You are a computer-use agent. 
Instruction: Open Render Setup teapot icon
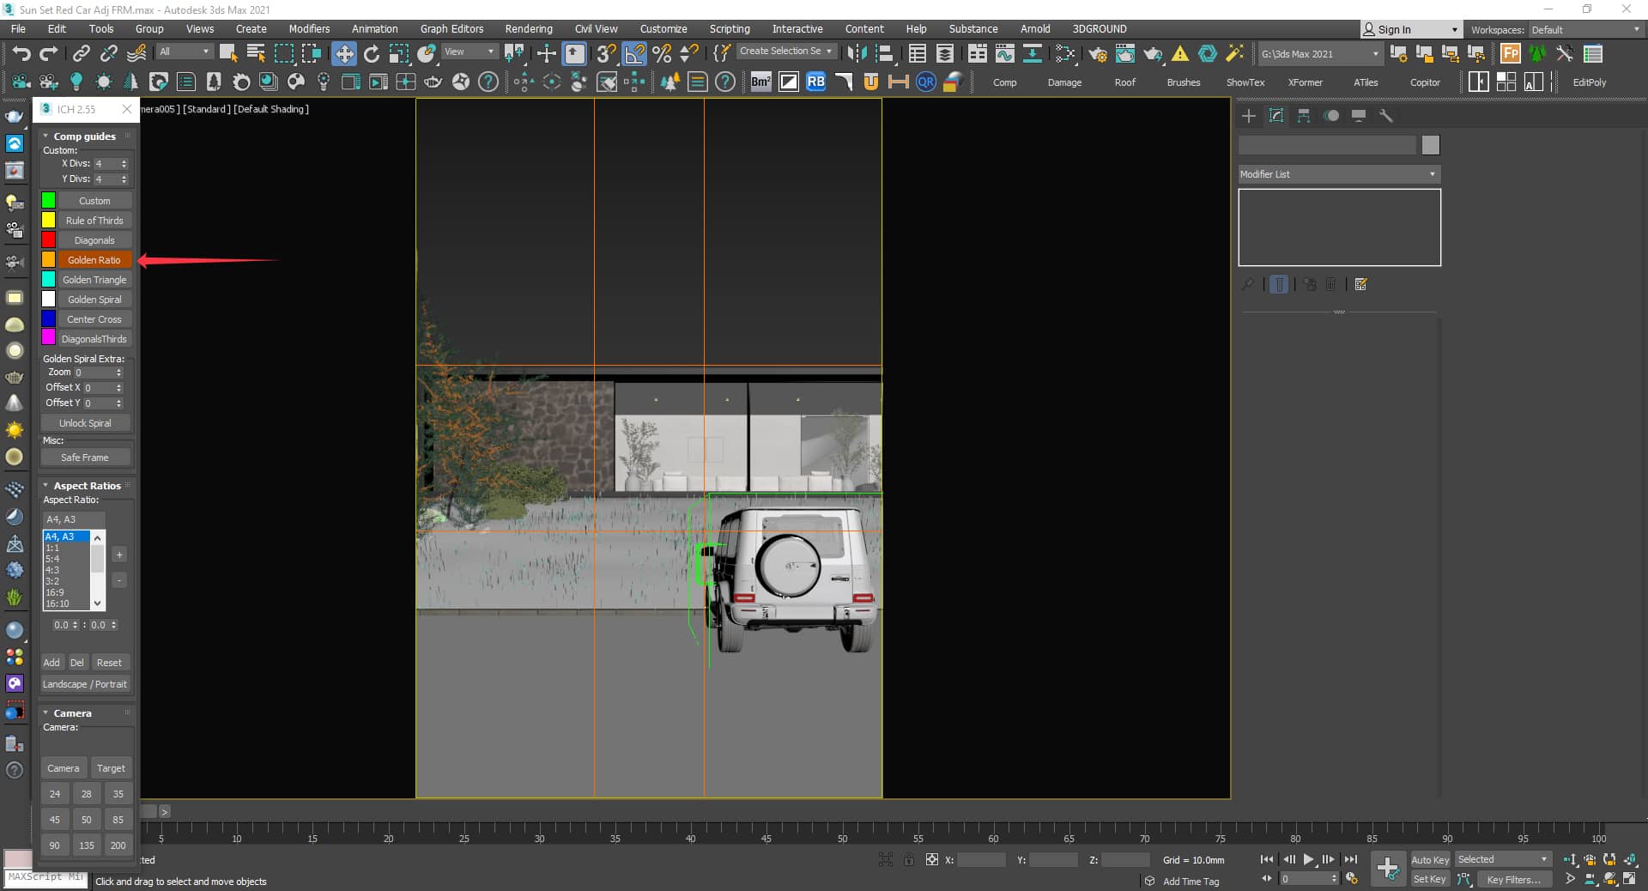coord(1098,53)
